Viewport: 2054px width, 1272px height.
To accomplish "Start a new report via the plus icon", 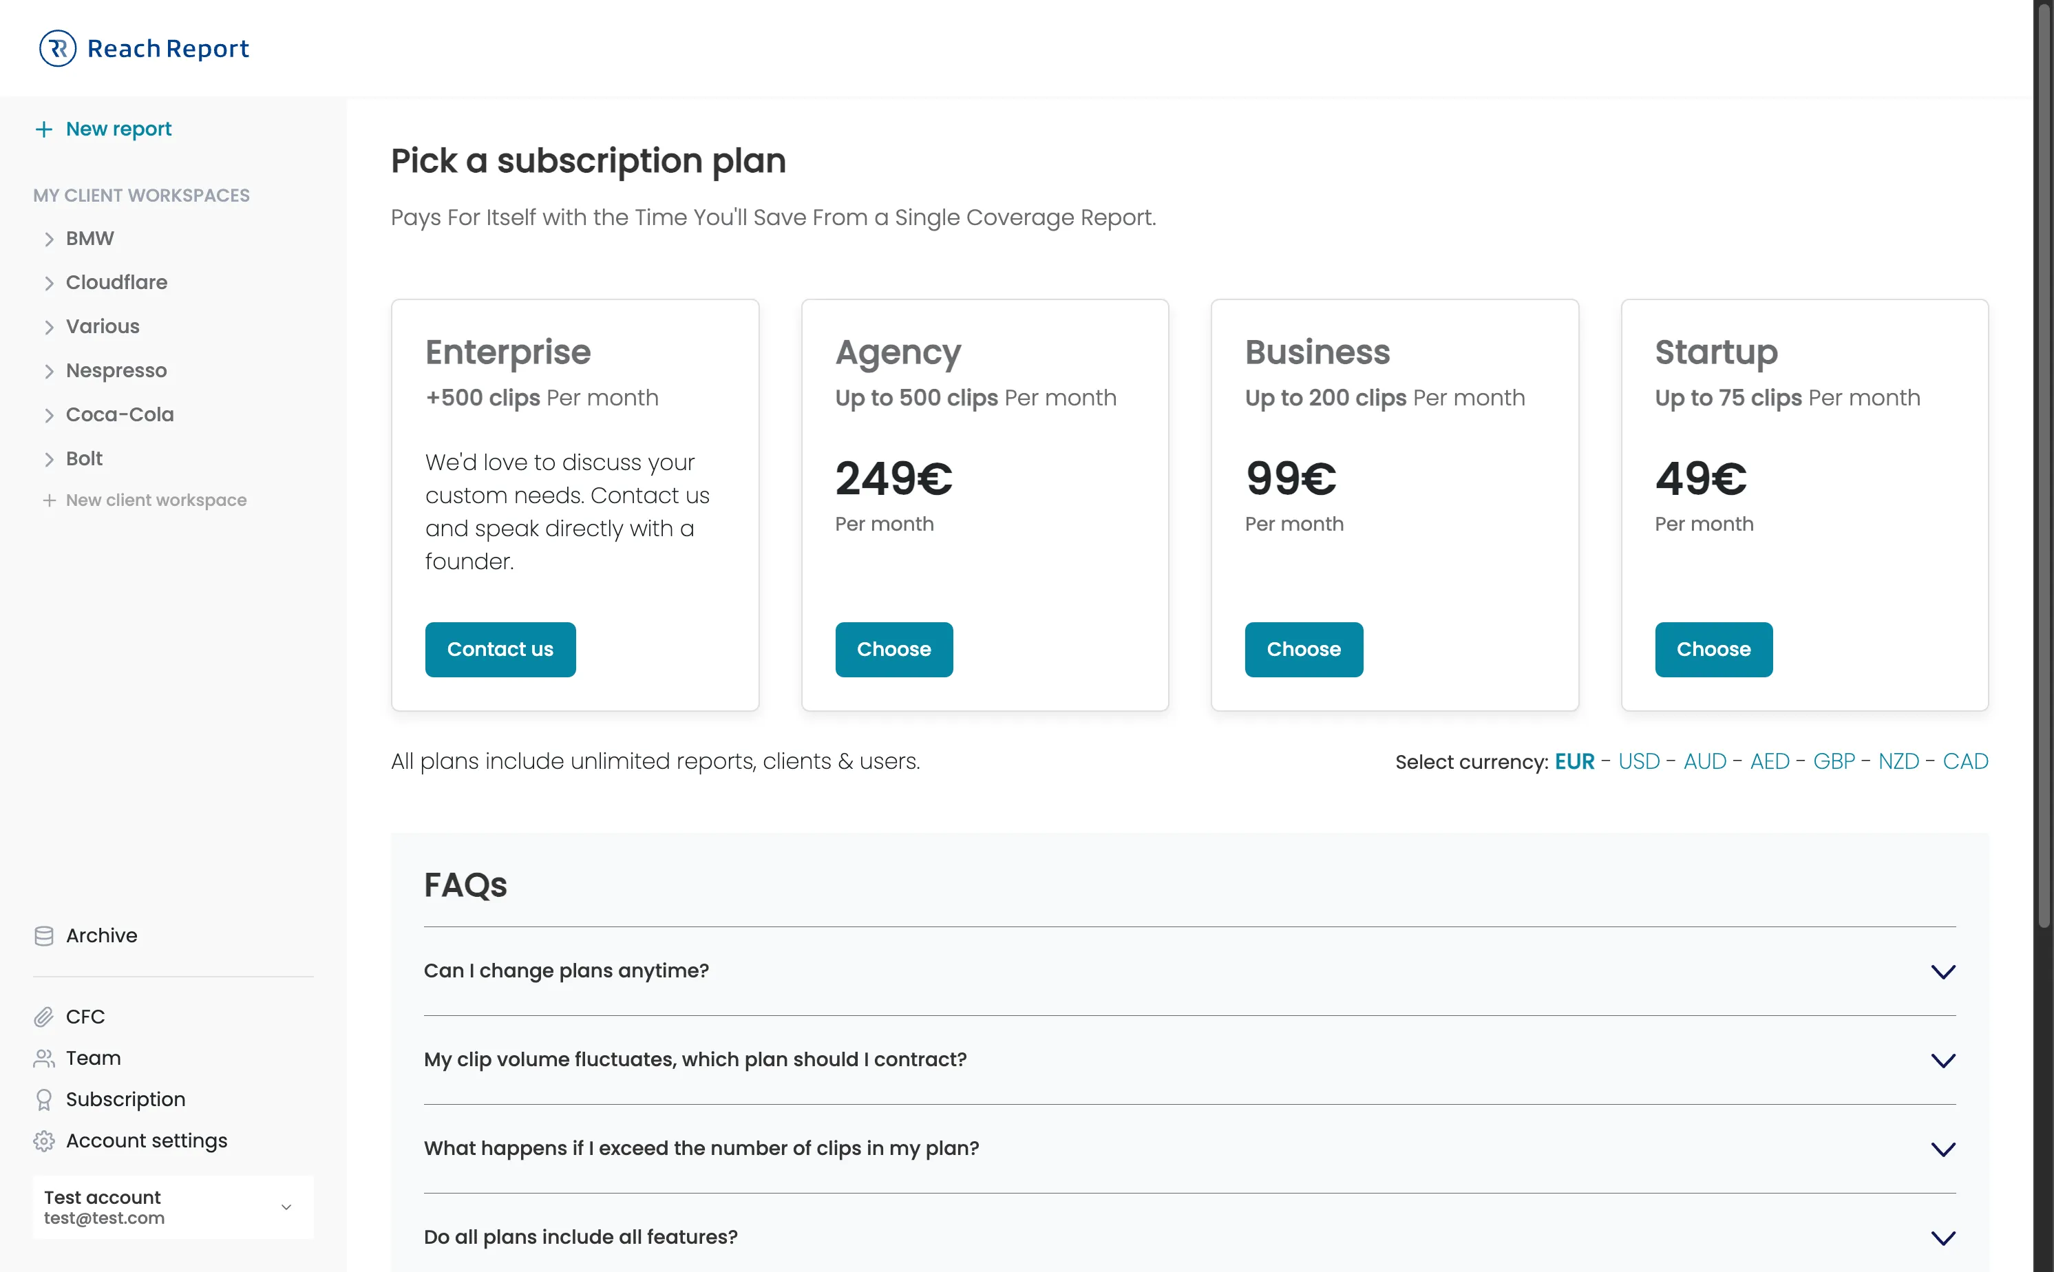I will (x=45, y=129).
